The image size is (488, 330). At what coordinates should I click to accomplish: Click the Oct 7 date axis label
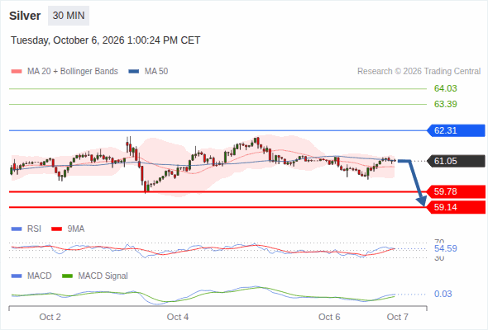click(x=398, y=317)
